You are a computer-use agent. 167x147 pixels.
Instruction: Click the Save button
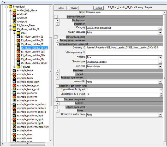point(61,8)
